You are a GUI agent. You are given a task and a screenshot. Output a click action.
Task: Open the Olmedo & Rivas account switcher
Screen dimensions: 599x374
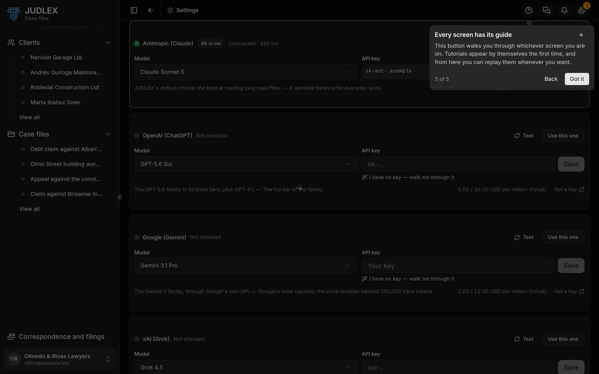tap(60, 359)
